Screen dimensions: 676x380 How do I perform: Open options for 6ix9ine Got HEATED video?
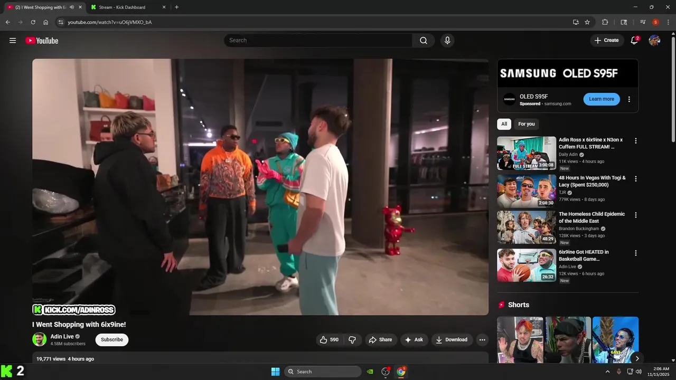pos(636,253)
